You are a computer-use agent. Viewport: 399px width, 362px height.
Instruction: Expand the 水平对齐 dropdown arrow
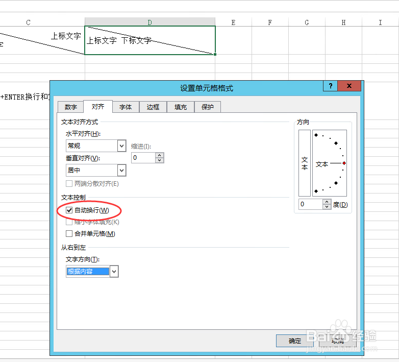coord(121,146)
